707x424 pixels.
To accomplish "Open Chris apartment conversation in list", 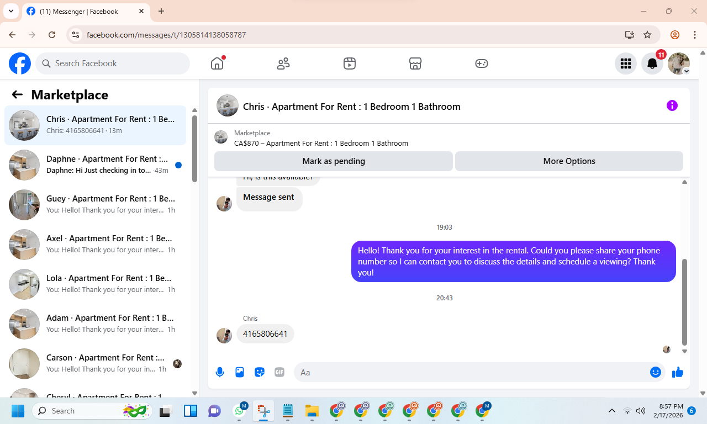I will pos(95,125).
